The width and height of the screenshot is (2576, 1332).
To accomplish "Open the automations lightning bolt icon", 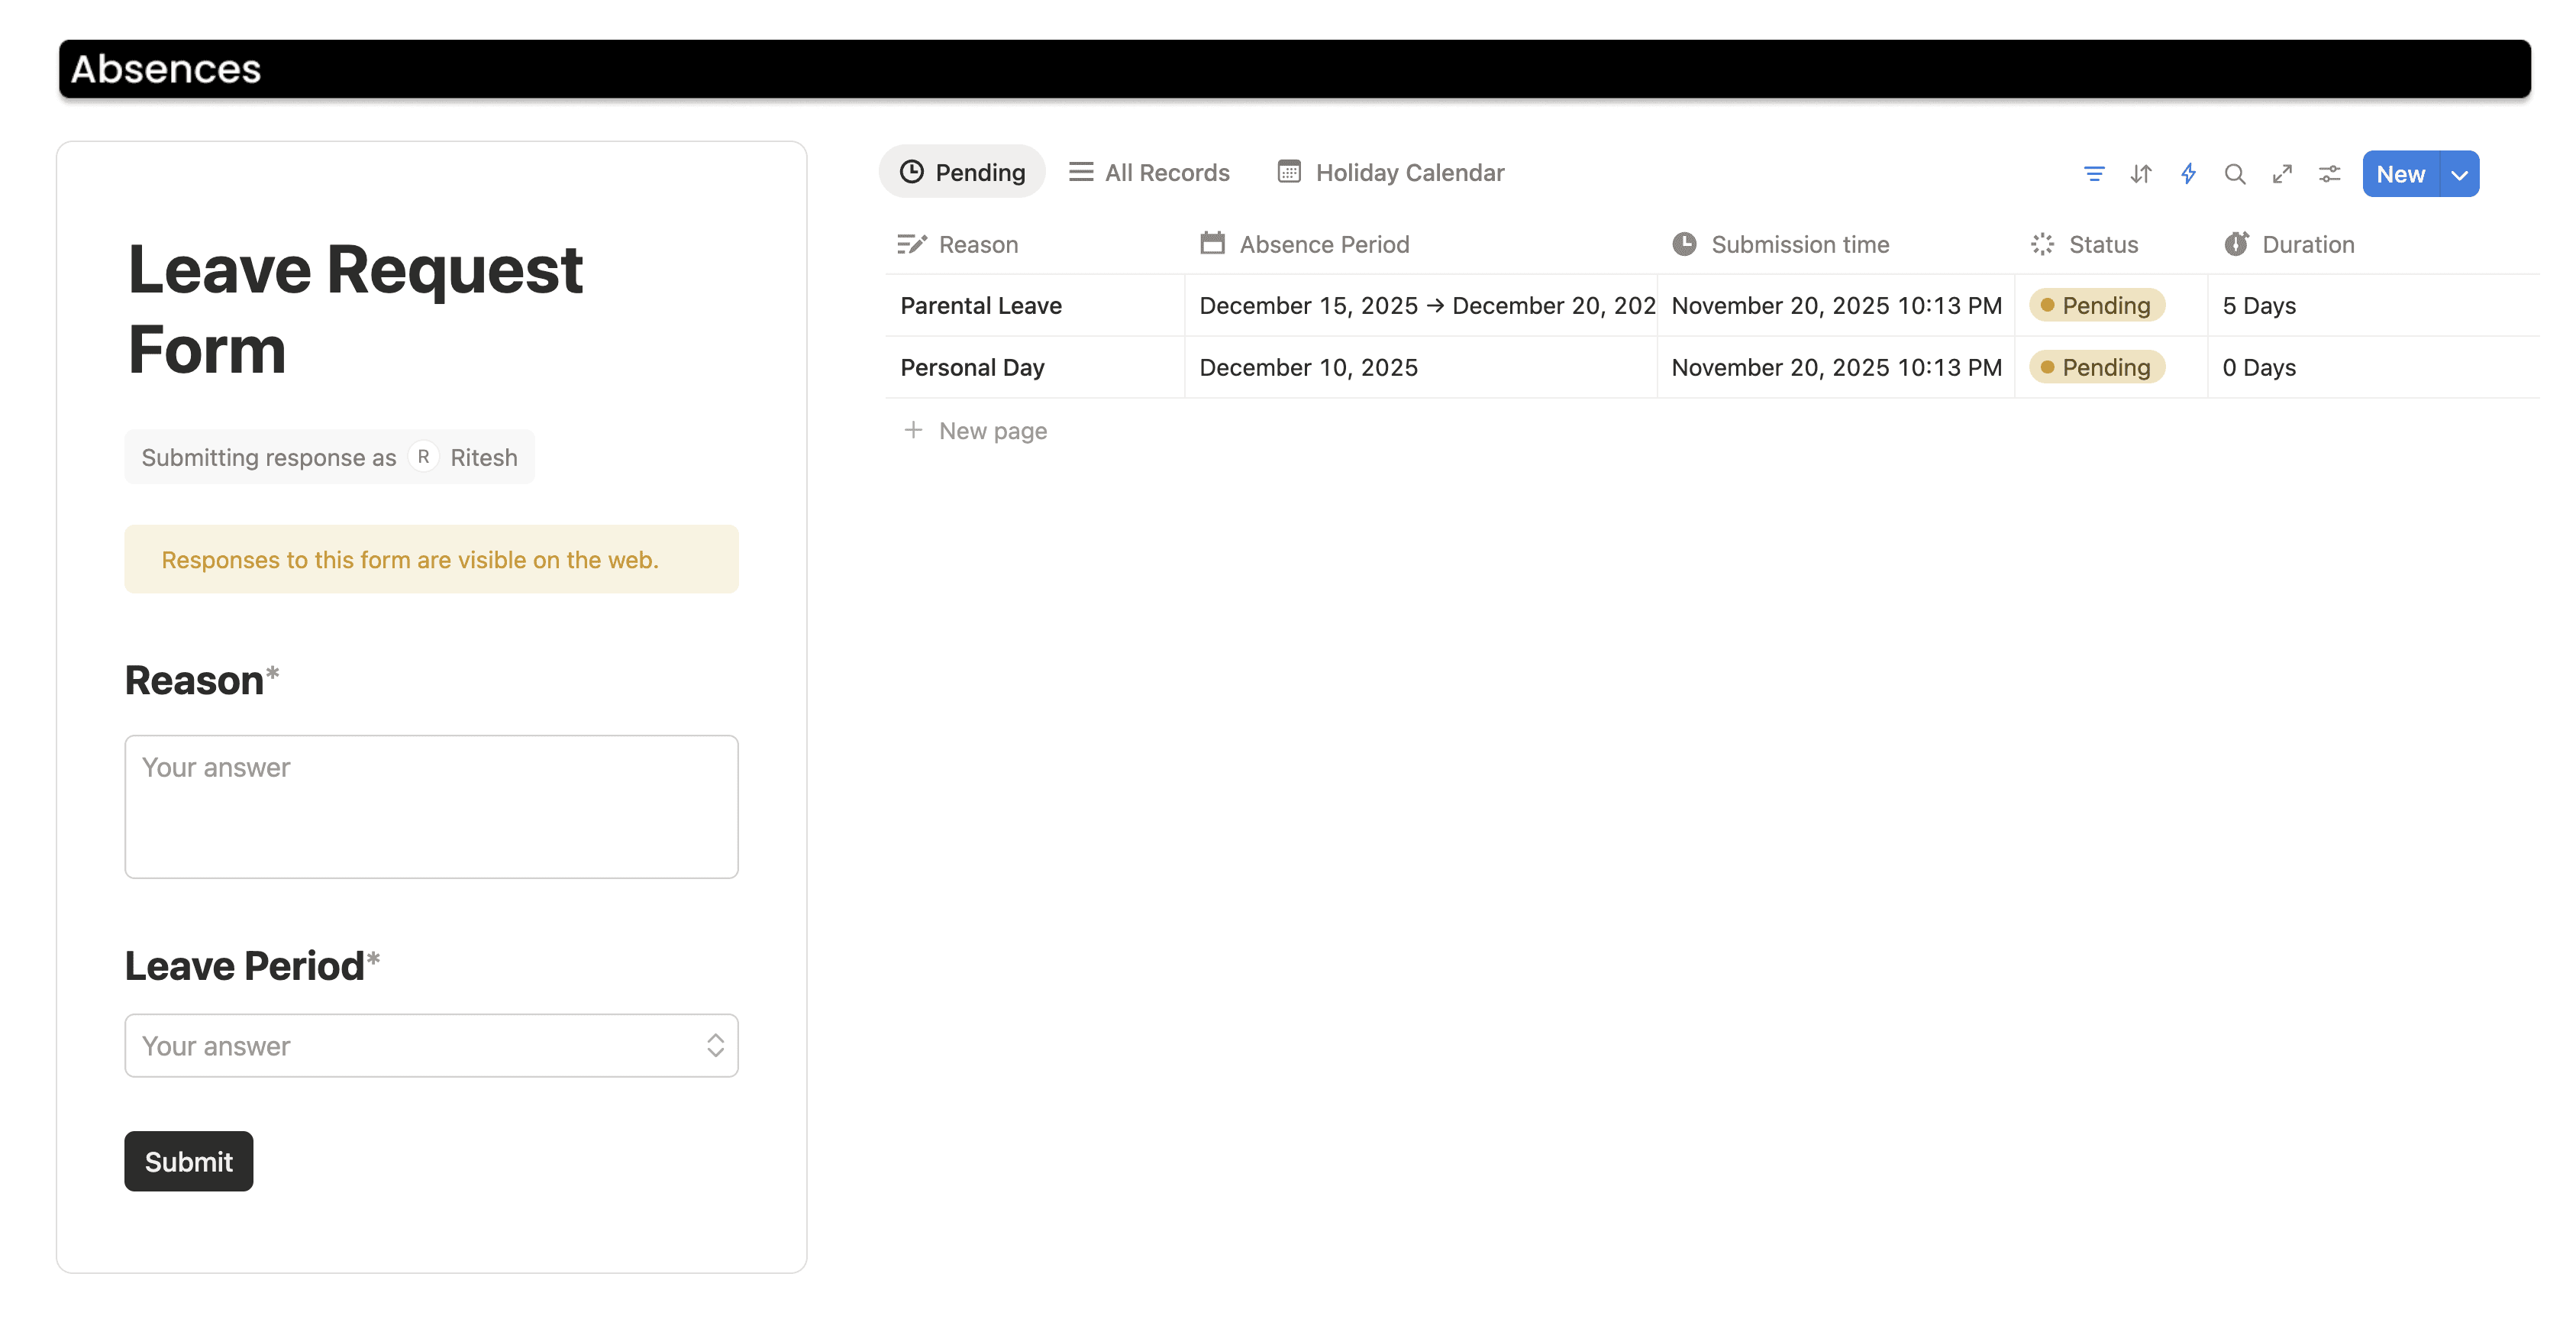I will 2188,174.
